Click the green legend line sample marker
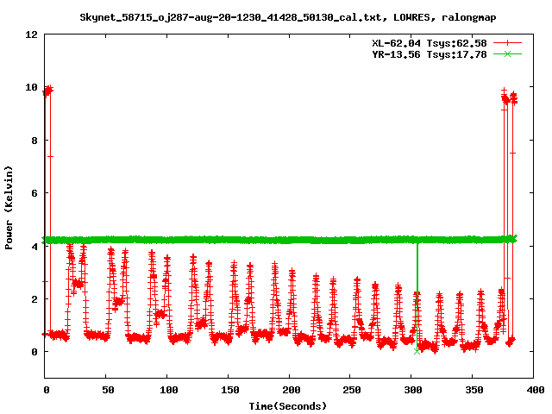Image resolution: width=552 pixels, height=414 pixels. pyautogui.click(x=507, y=53)
